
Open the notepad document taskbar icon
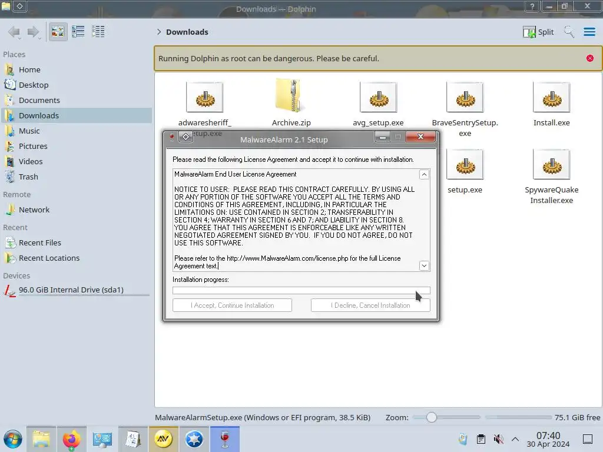click(x=133, y=439)
